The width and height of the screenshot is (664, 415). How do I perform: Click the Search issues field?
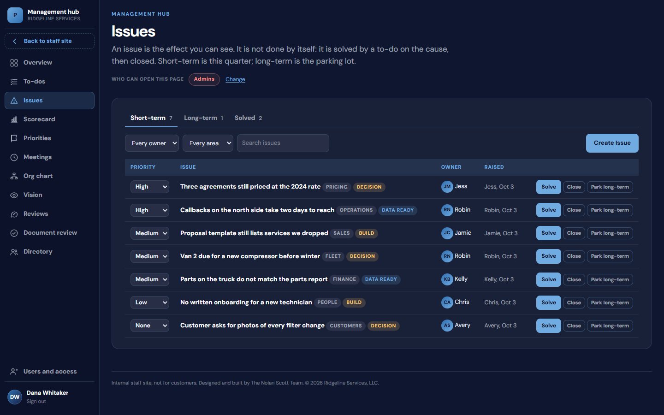pos(283,143)
